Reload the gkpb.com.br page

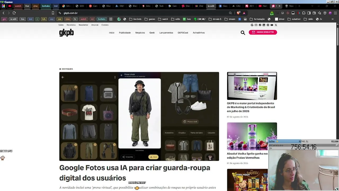14,13
